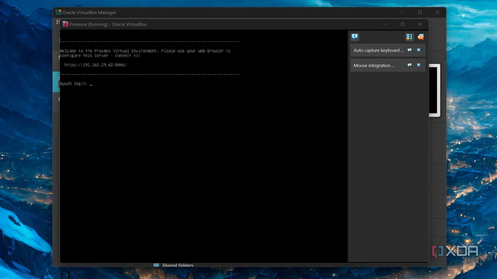Click the 'ayush login:' prompt in the VM console
Screen dimensions: 497x279
(74, 84)
